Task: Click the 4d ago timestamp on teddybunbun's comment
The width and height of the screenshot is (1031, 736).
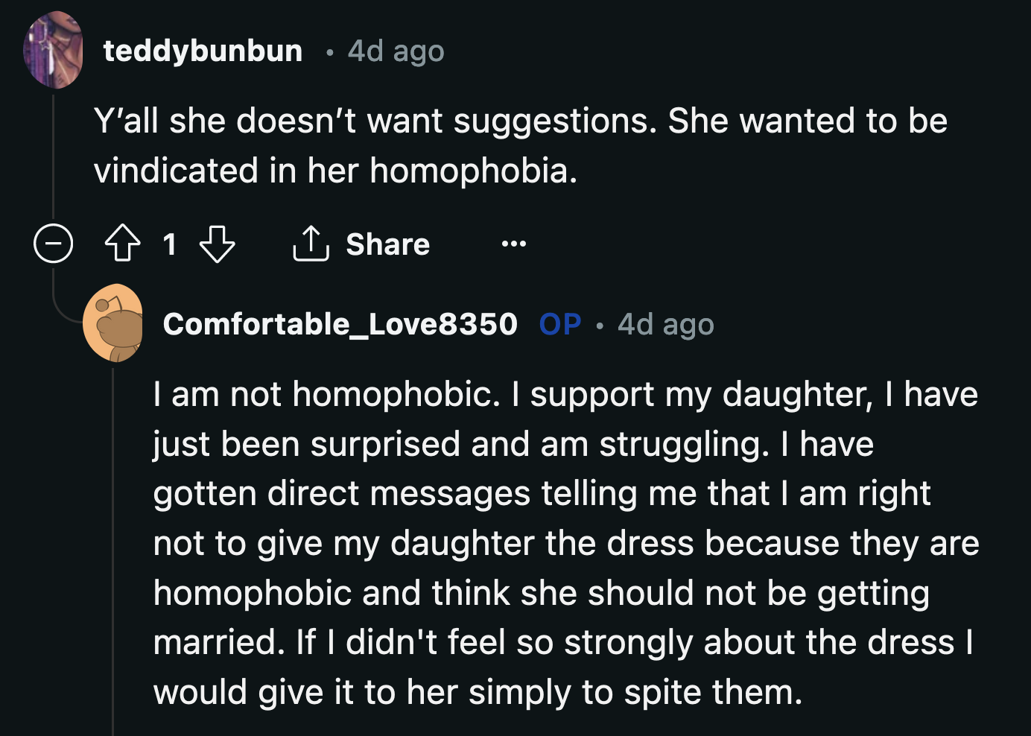Action: click(x=394, y=51)
